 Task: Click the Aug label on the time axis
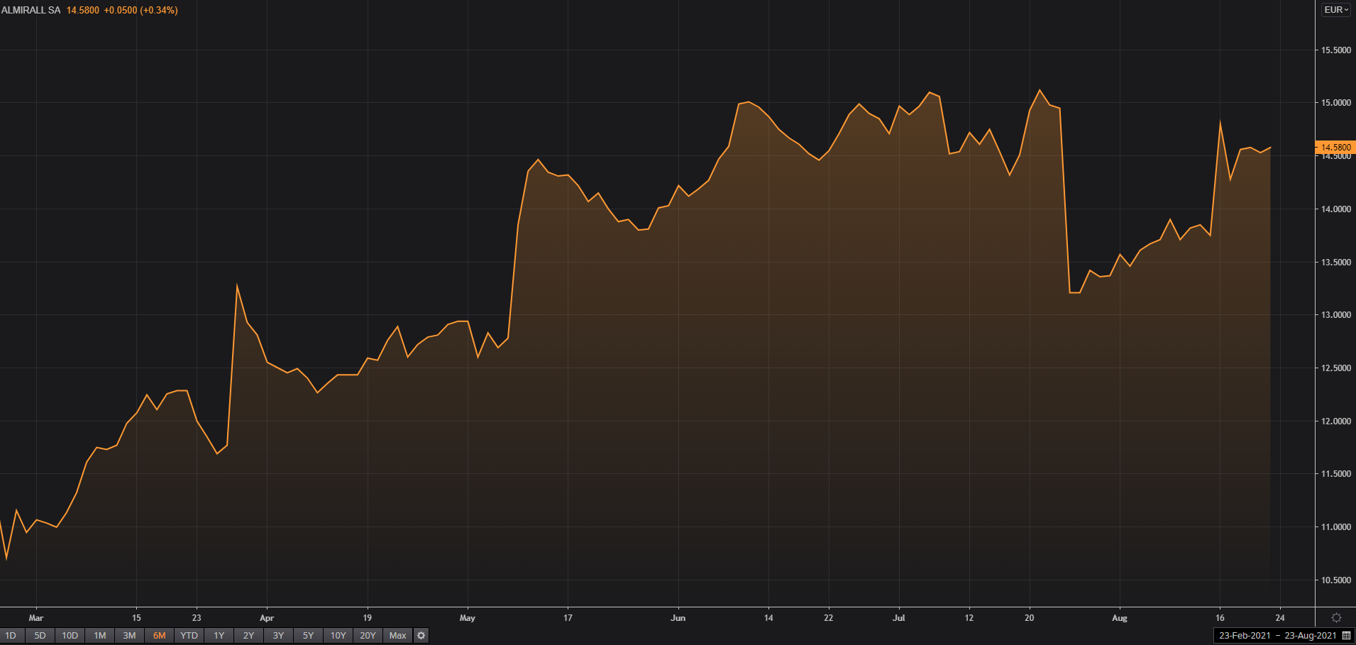click(x=1120, y=618)
